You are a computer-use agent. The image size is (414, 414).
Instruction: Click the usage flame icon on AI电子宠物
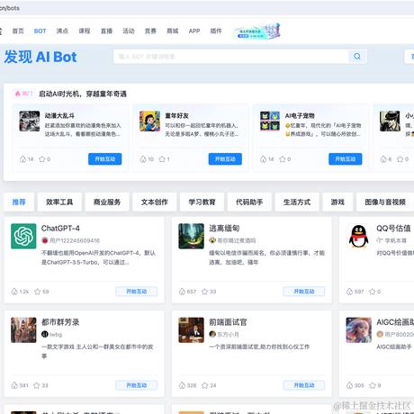point(263,159)
